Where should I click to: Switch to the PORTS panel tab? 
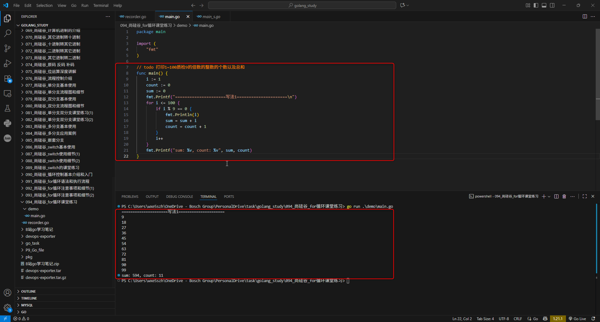[x=229, y=197]
